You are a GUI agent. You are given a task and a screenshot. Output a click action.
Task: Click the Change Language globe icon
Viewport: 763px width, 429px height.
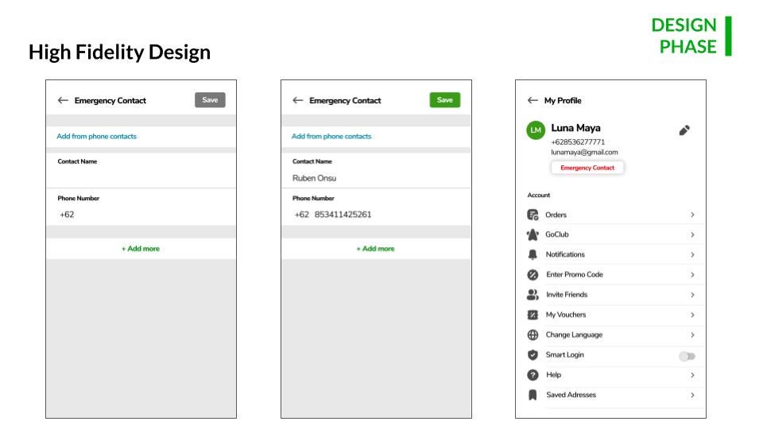[533, 334]
